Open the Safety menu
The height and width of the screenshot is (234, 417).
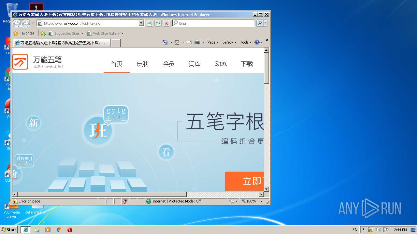coord(229,42)
